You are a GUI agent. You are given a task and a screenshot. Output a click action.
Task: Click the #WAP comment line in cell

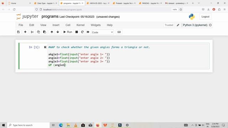coord(99,47)
